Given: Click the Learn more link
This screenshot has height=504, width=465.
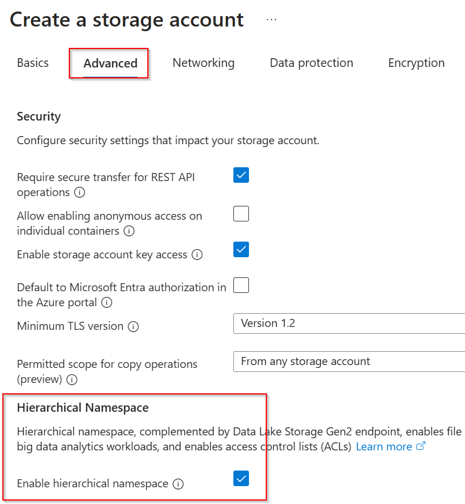Looking at the screenshot, I should click(x=384, y=446).
